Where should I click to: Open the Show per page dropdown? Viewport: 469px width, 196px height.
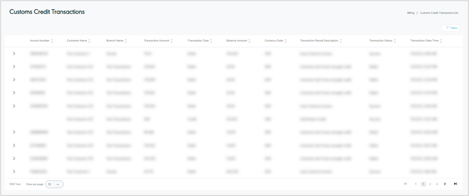54,184
